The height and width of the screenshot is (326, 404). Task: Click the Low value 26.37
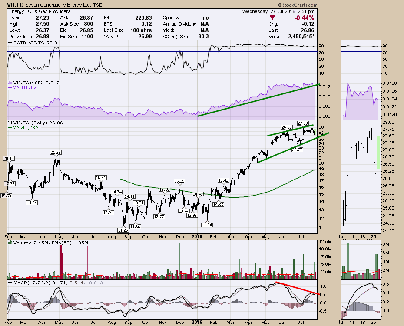[43, 30]
